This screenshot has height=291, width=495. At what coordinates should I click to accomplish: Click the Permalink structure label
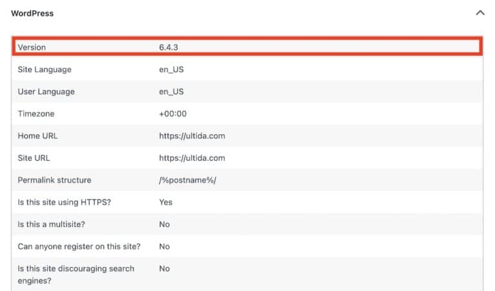tap(54, 180)
